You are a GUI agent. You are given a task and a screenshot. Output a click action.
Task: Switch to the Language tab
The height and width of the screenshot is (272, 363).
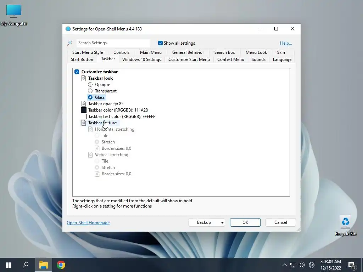coord(282,59)
